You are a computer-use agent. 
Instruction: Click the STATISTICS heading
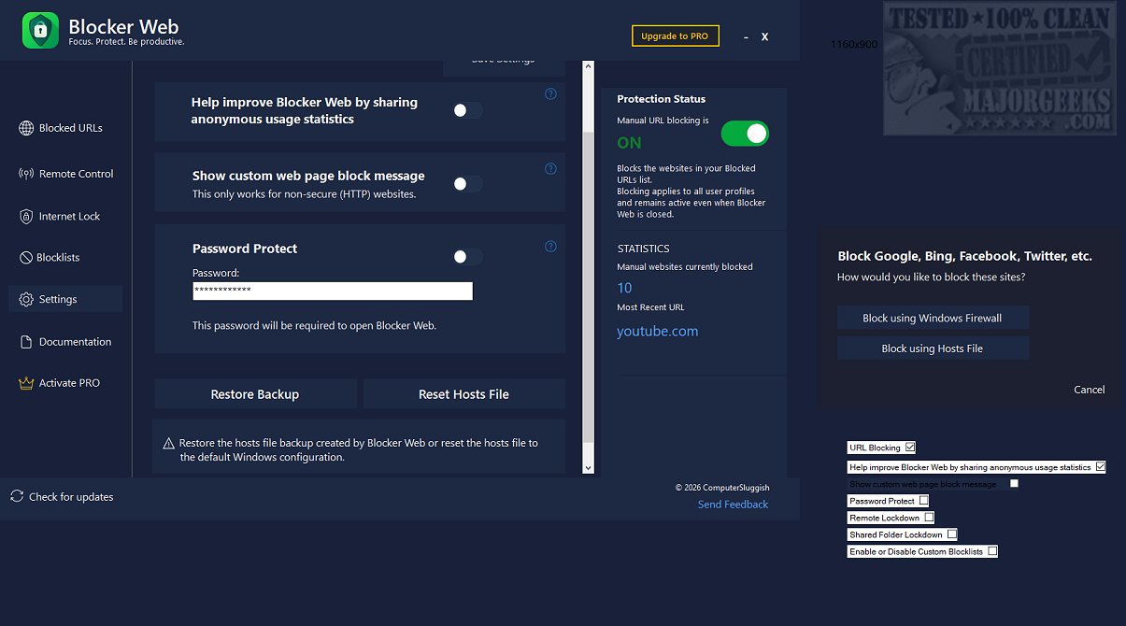pyautogui.click(x=644, y=249)
